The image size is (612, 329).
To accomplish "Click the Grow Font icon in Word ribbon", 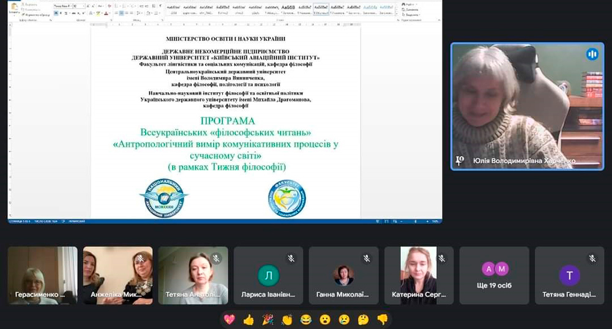I will (88, 6).
